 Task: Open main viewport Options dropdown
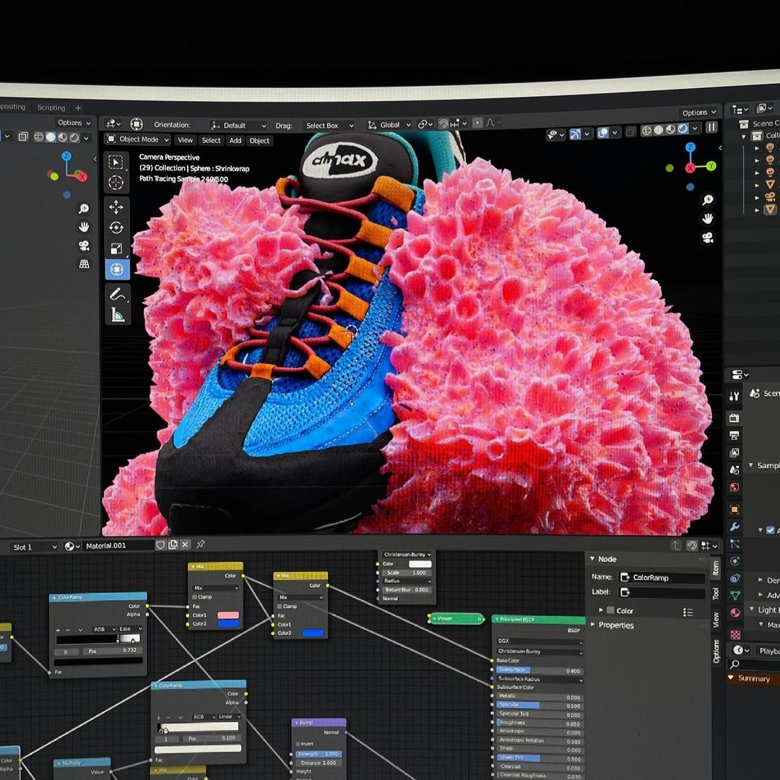click(x=698, y=113)
